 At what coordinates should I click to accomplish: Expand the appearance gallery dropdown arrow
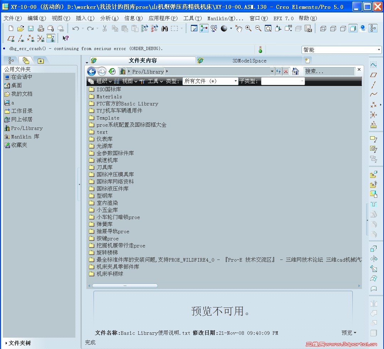click(x=231, y=28)
